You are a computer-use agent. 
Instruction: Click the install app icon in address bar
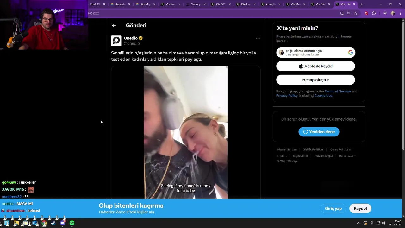tap(342, 13)
